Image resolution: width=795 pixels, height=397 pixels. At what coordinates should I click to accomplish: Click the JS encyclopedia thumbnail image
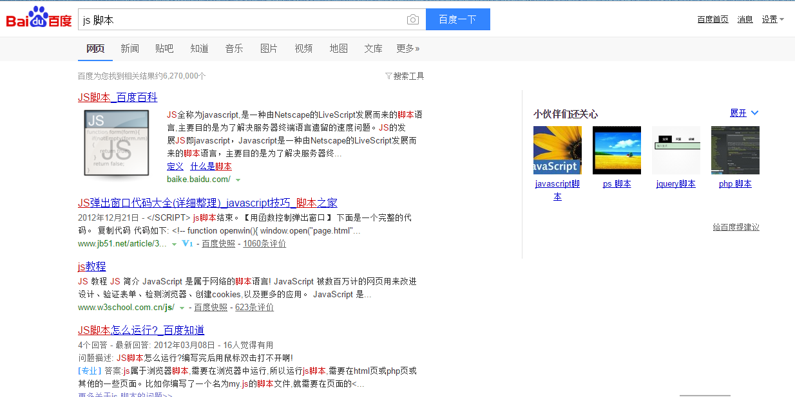tap(117, 145)
